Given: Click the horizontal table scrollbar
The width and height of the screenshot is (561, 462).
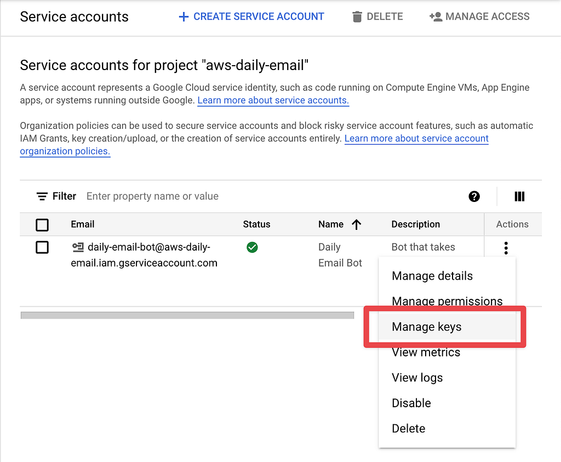Looking at the screenshot, I should click(187, 315).
